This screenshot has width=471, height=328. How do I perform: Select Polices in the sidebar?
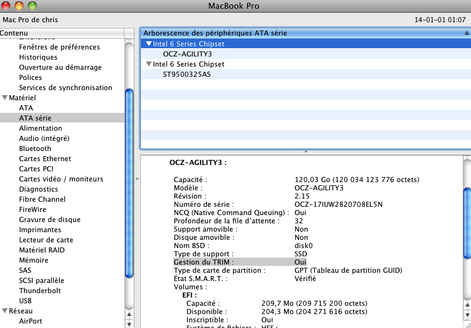(30, 78)
